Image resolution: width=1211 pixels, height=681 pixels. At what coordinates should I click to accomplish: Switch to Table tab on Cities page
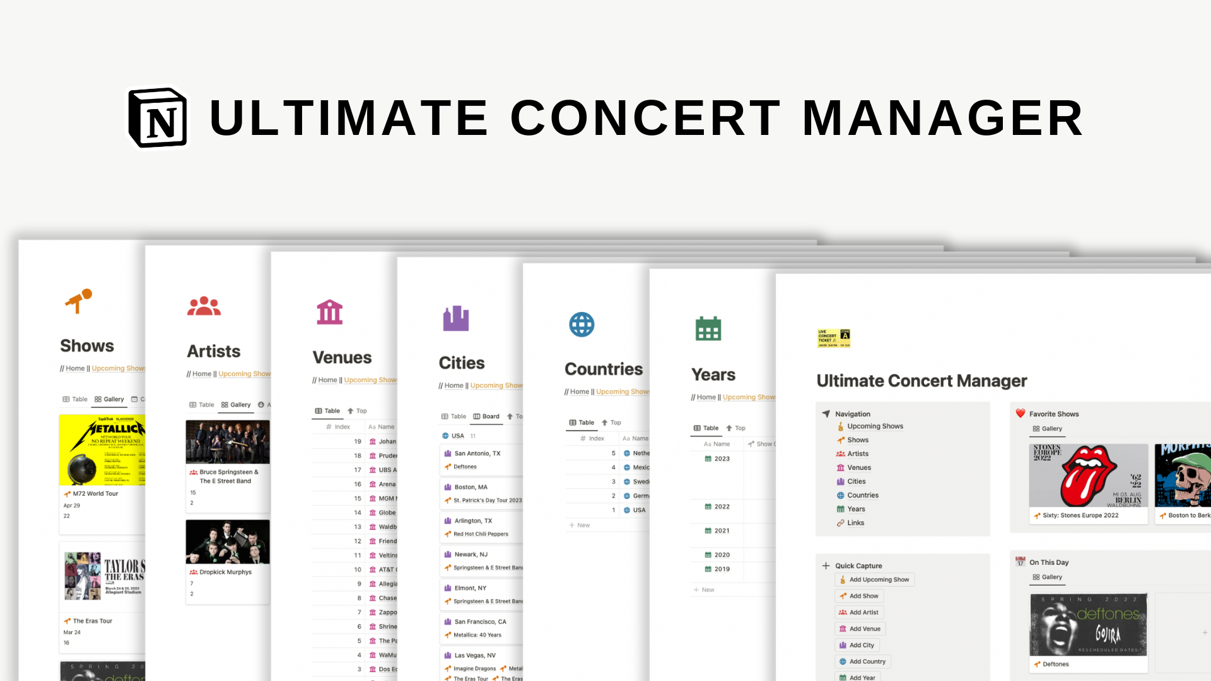[453, 416]
